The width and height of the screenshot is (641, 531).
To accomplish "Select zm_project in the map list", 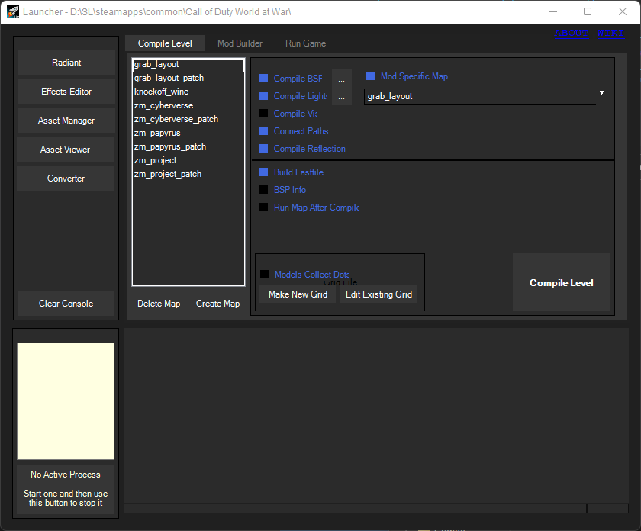I will 188,161.
